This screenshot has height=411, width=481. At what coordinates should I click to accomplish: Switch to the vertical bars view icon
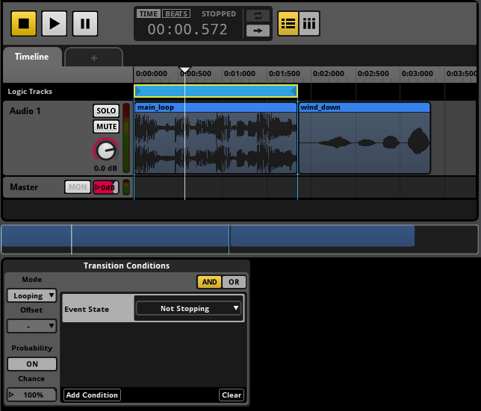(x=308, y=23)
